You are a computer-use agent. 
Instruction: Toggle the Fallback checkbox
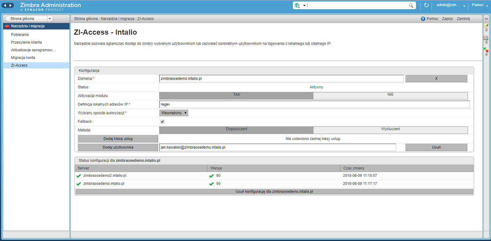tap(162, 122)
